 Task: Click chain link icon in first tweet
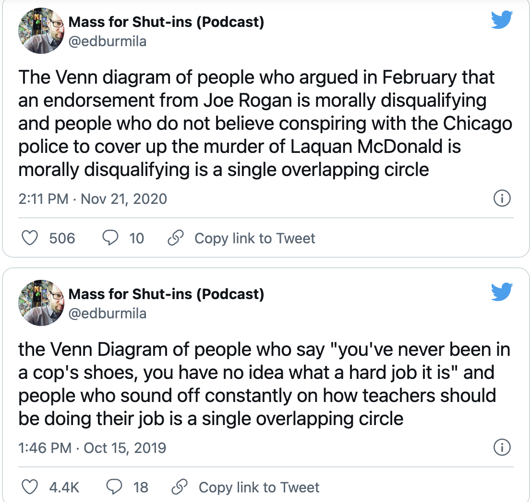tap(176, 238)
